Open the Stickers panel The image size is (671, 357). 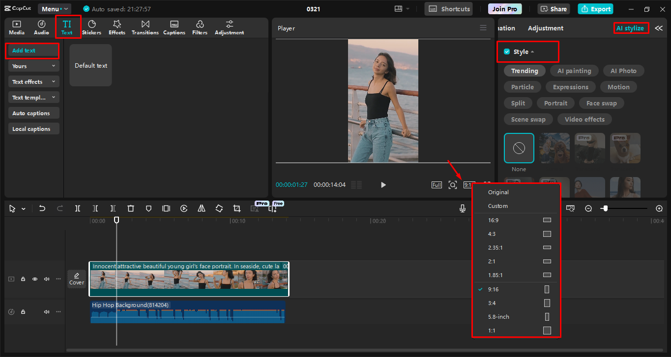click(x=91, y=27)
